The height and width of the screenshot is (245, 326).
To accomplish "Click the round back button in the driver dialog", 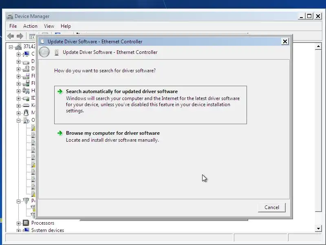I will coord(44,52).
